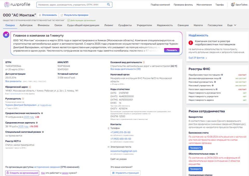
Task: Open the Госзакупки tab
Action: 215,25
